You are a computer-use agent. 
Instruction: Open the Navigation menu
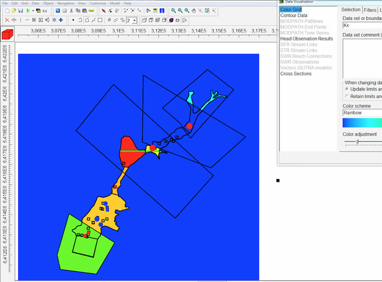[65, 3]
